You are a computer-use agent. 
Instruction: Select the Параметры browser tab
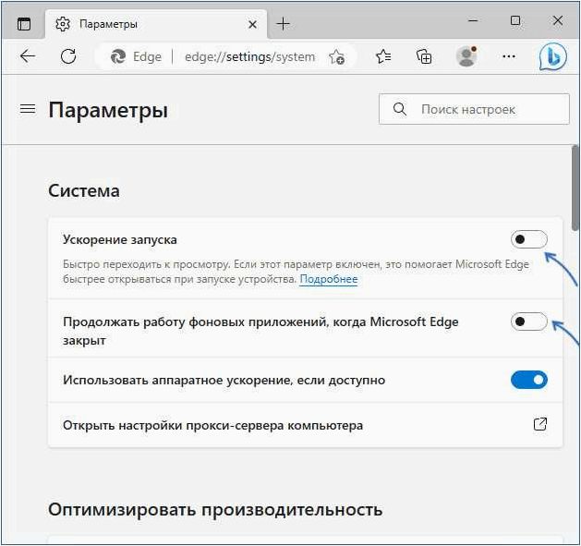[x=156, y=24]
